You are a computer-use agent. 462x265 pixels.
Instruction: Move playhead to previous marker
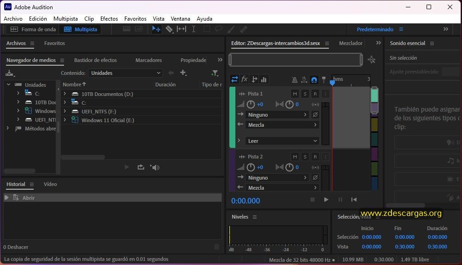tap(354, 199)
